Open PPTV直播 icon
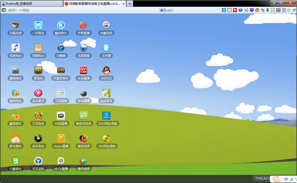 61,161
